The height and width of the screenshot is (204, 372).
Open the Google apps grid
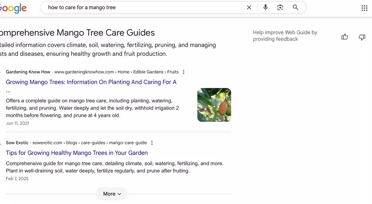click(x=364, y=8)
